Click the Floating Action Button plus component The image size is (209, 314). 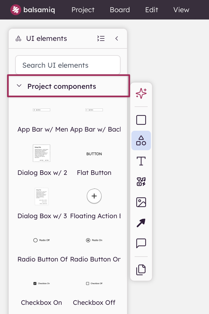[x=94, y=196]
